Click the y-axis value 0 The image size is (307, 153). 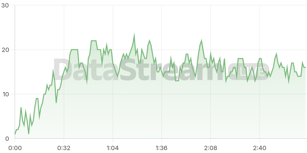tap(7, 139)
